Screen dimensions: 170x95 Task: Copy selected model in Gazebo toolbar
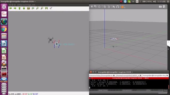[105, 7]
